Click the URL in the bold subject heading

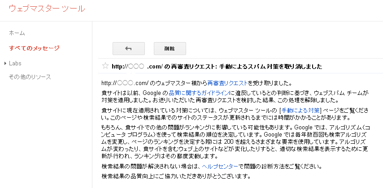[137, 66]
